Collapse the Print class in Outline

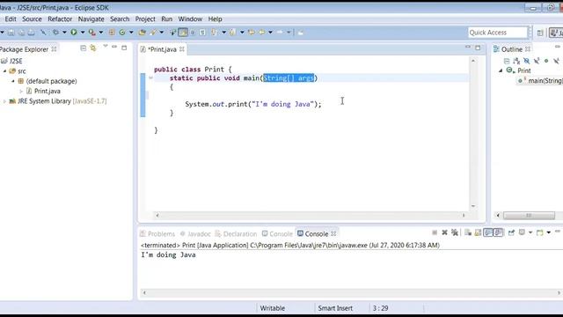point(501,70)
